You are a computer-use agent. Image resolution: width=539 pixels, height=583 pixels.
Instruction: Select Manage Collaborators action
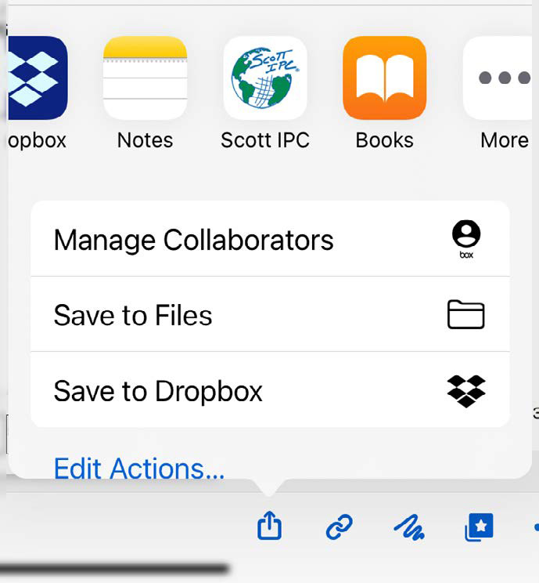[270, 239]
